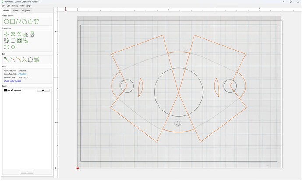Open the Rotate transform tool
Image resolution: width=302 pixels, height=181 pixels.
[19, 34]
